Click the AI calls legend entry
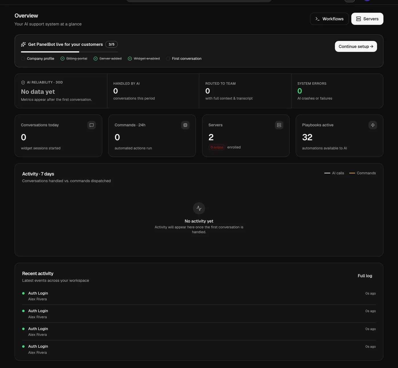 (334, 173)
